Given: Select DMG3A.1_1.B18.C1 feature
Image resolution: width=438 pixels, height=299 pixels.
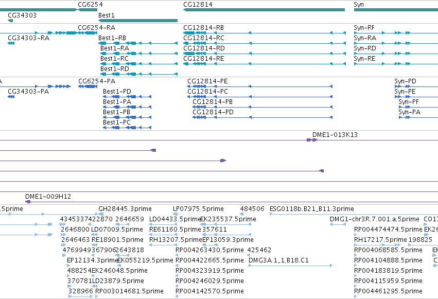Looking at the screenshot, I should [x=278, y=260].
